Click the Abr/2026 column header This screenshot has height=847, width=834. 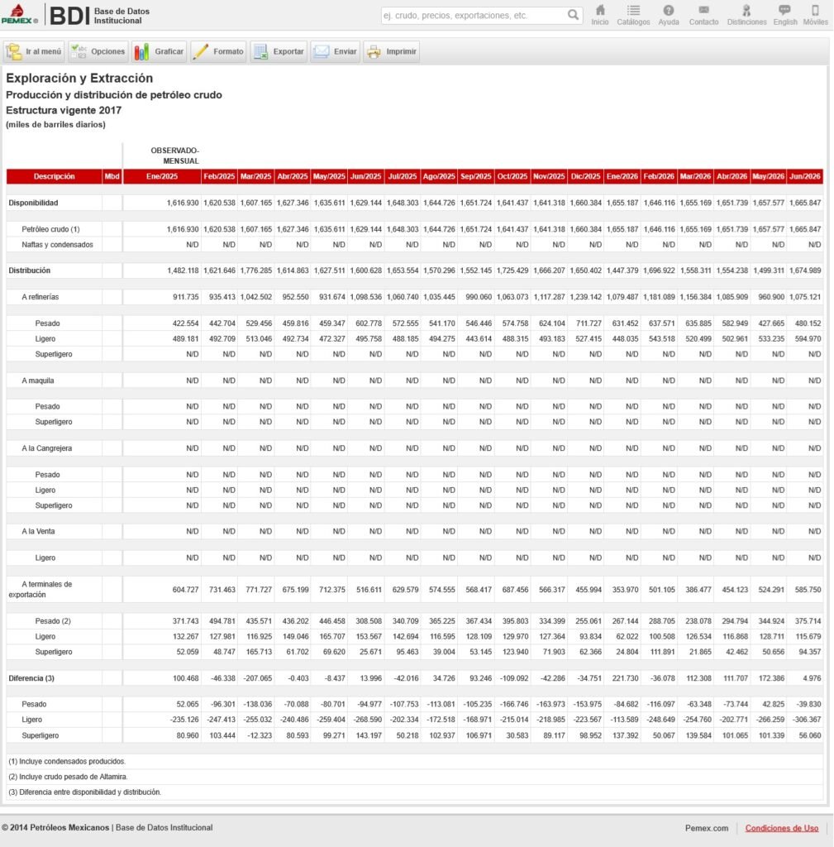732,176
